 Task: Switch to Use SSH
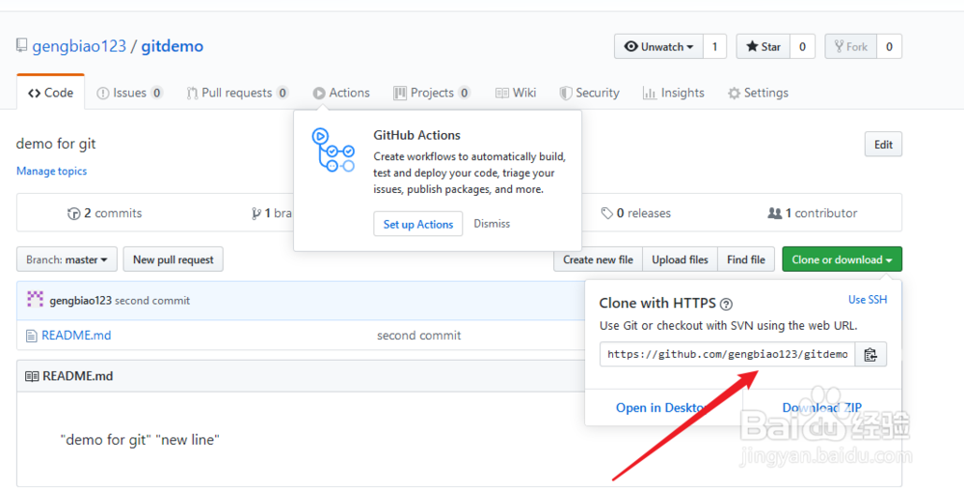(x=868, y=300)
